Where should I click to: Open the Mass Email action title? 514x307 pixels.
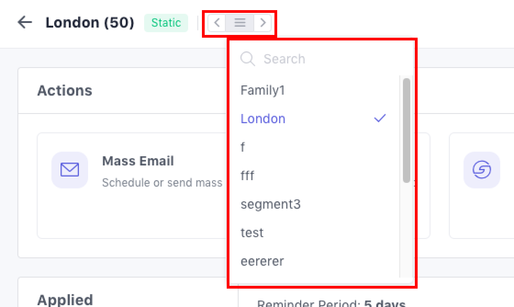[x=138, y=161]
